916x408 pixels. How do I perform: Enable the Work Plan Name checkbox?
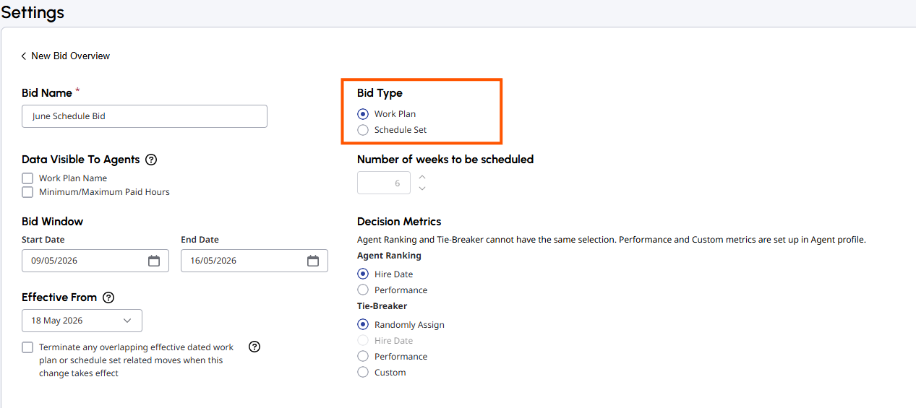[x=27, y=178]
